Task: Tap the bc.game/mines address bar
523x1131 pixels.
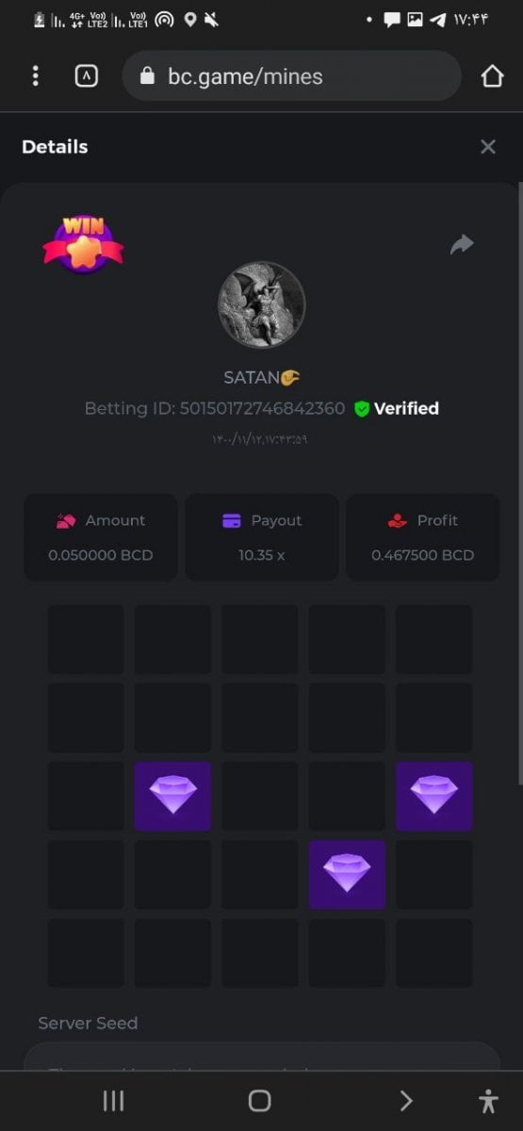Action: coord(291,76)
